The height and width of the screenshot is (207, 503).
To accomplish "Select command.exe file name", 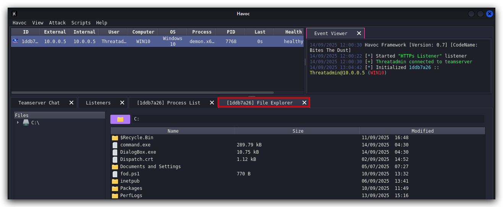I will (135, 145).
